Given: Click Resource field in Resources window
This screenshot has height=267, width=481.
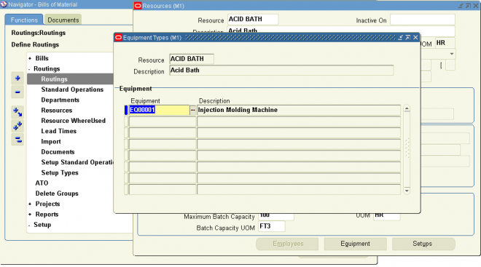Looking at the screenshot, I should tap(253, 20).
